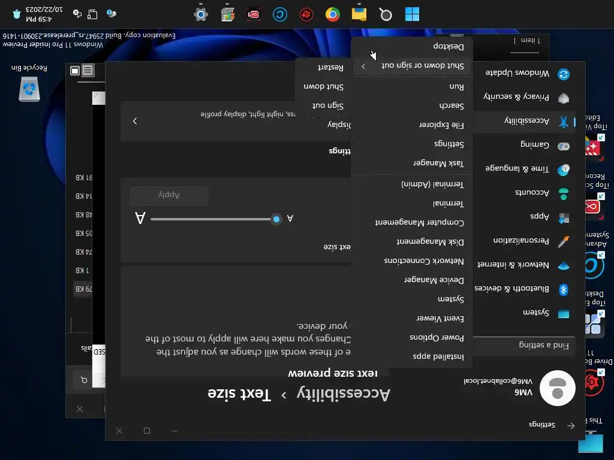Launch Google Chrome from the taskbar
This screenshot has width=614, height=460.
click(332, 14)
